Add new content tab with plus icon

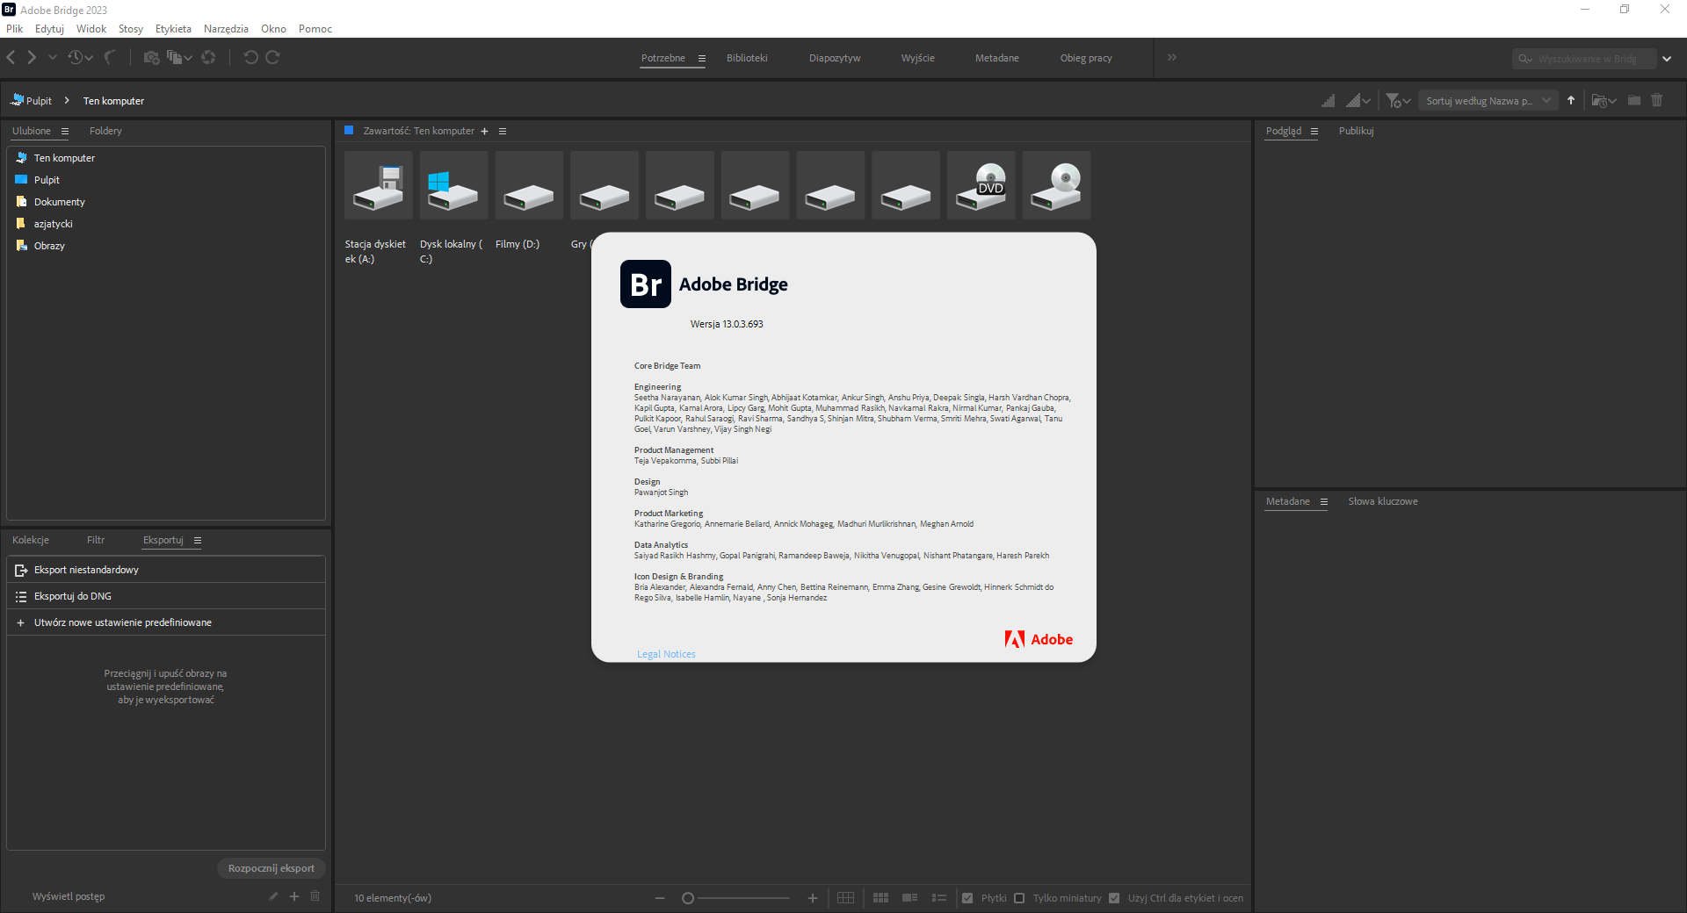click(484, 132)
